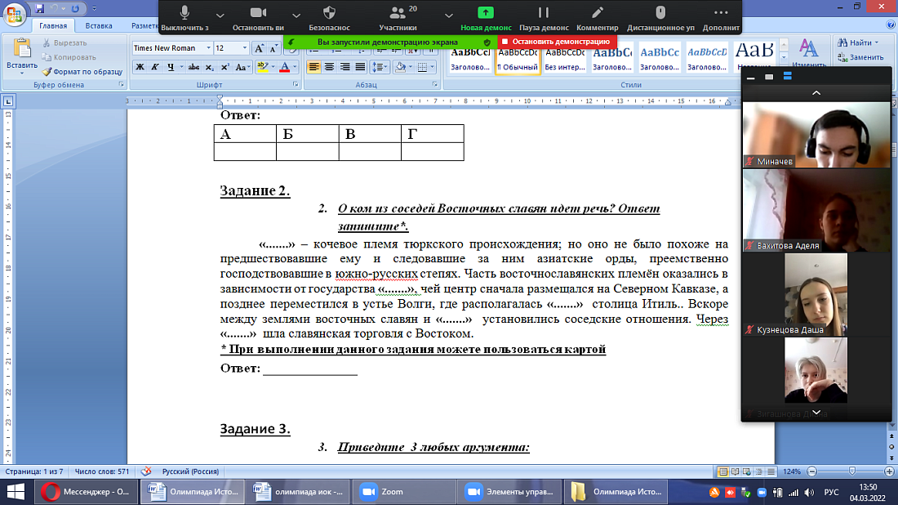Switch to the Вставка ribbon tab

99,26
